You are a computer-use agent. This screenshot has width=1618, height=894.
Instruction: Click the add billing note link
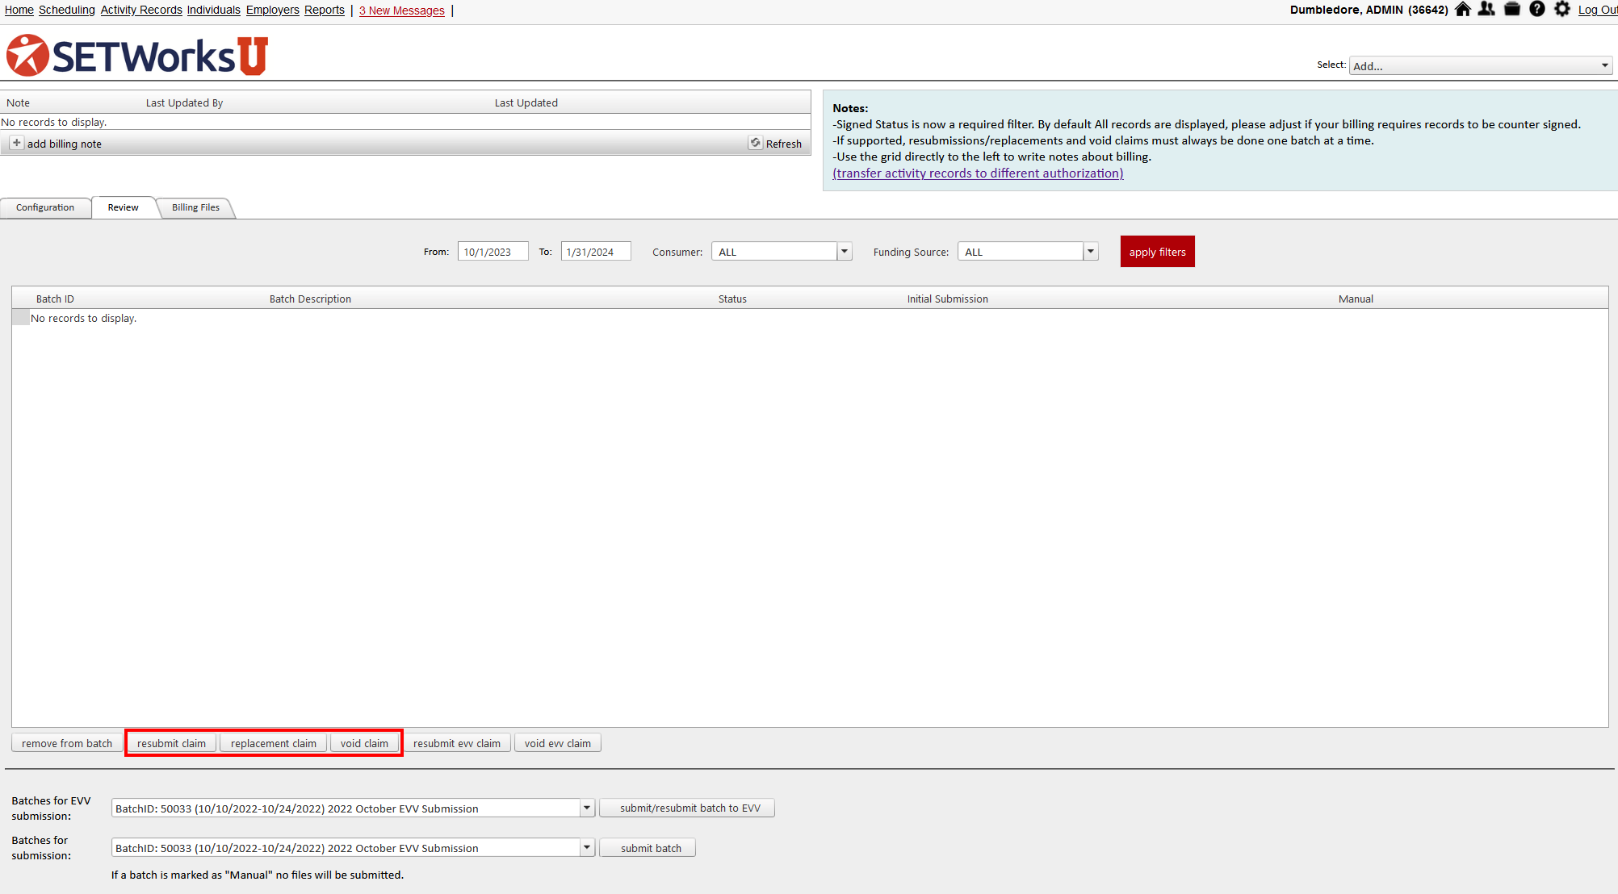[65, 144]
